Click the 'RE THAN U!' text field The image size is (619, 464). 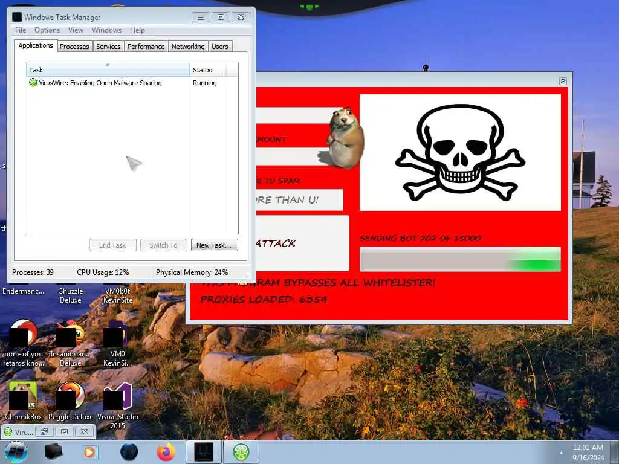point(300,200)
